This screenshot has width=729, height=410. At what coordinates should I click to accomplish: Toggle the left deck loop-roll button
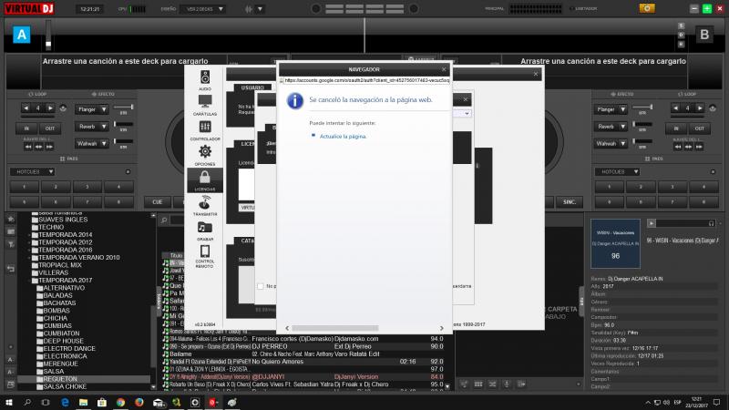point(63,108)
